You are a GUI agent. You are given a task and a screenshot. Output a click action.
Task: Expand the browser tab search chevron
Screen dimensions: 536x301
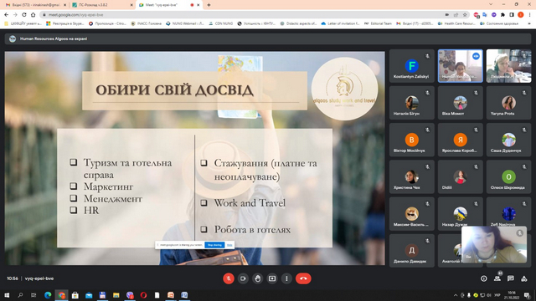(491, 4)
